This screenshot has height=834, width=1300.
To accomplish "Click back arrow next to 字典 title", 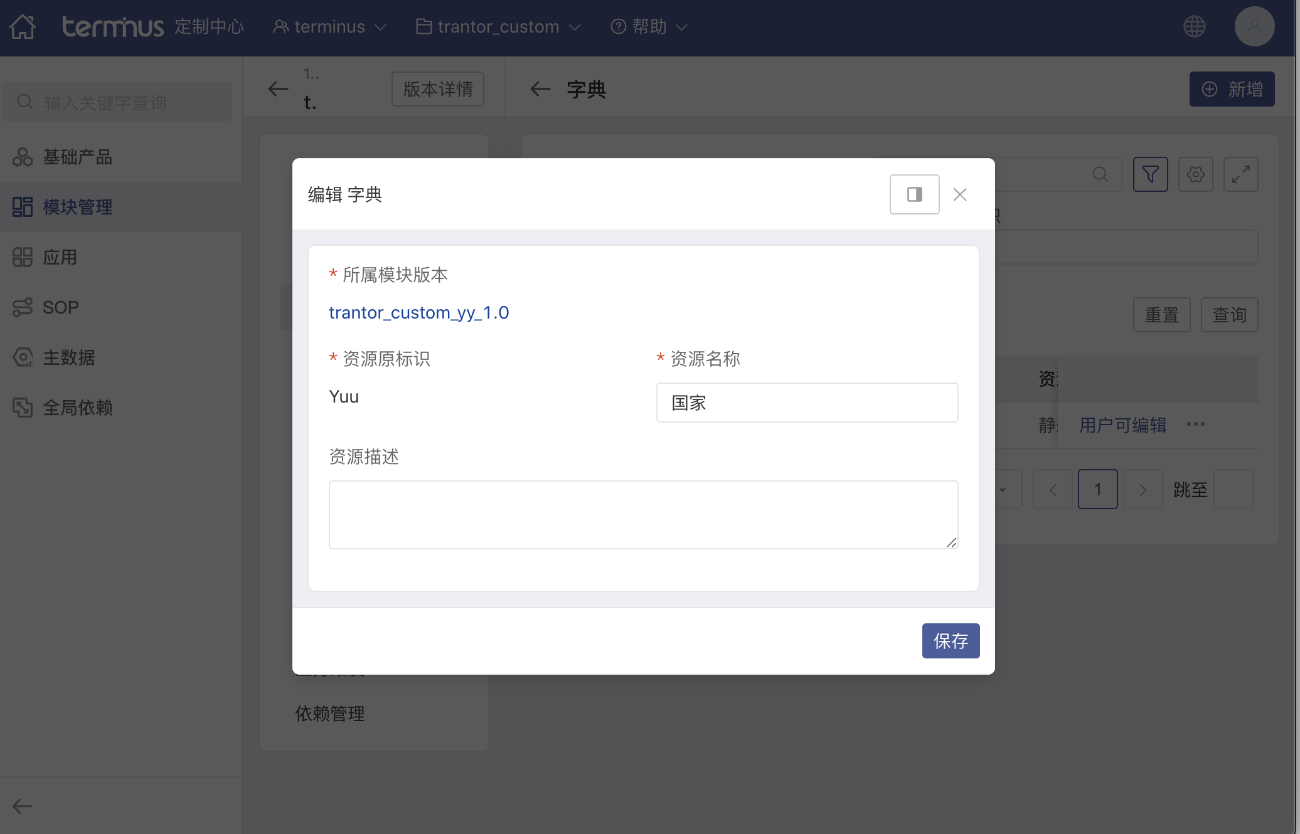I will [540, 89].
